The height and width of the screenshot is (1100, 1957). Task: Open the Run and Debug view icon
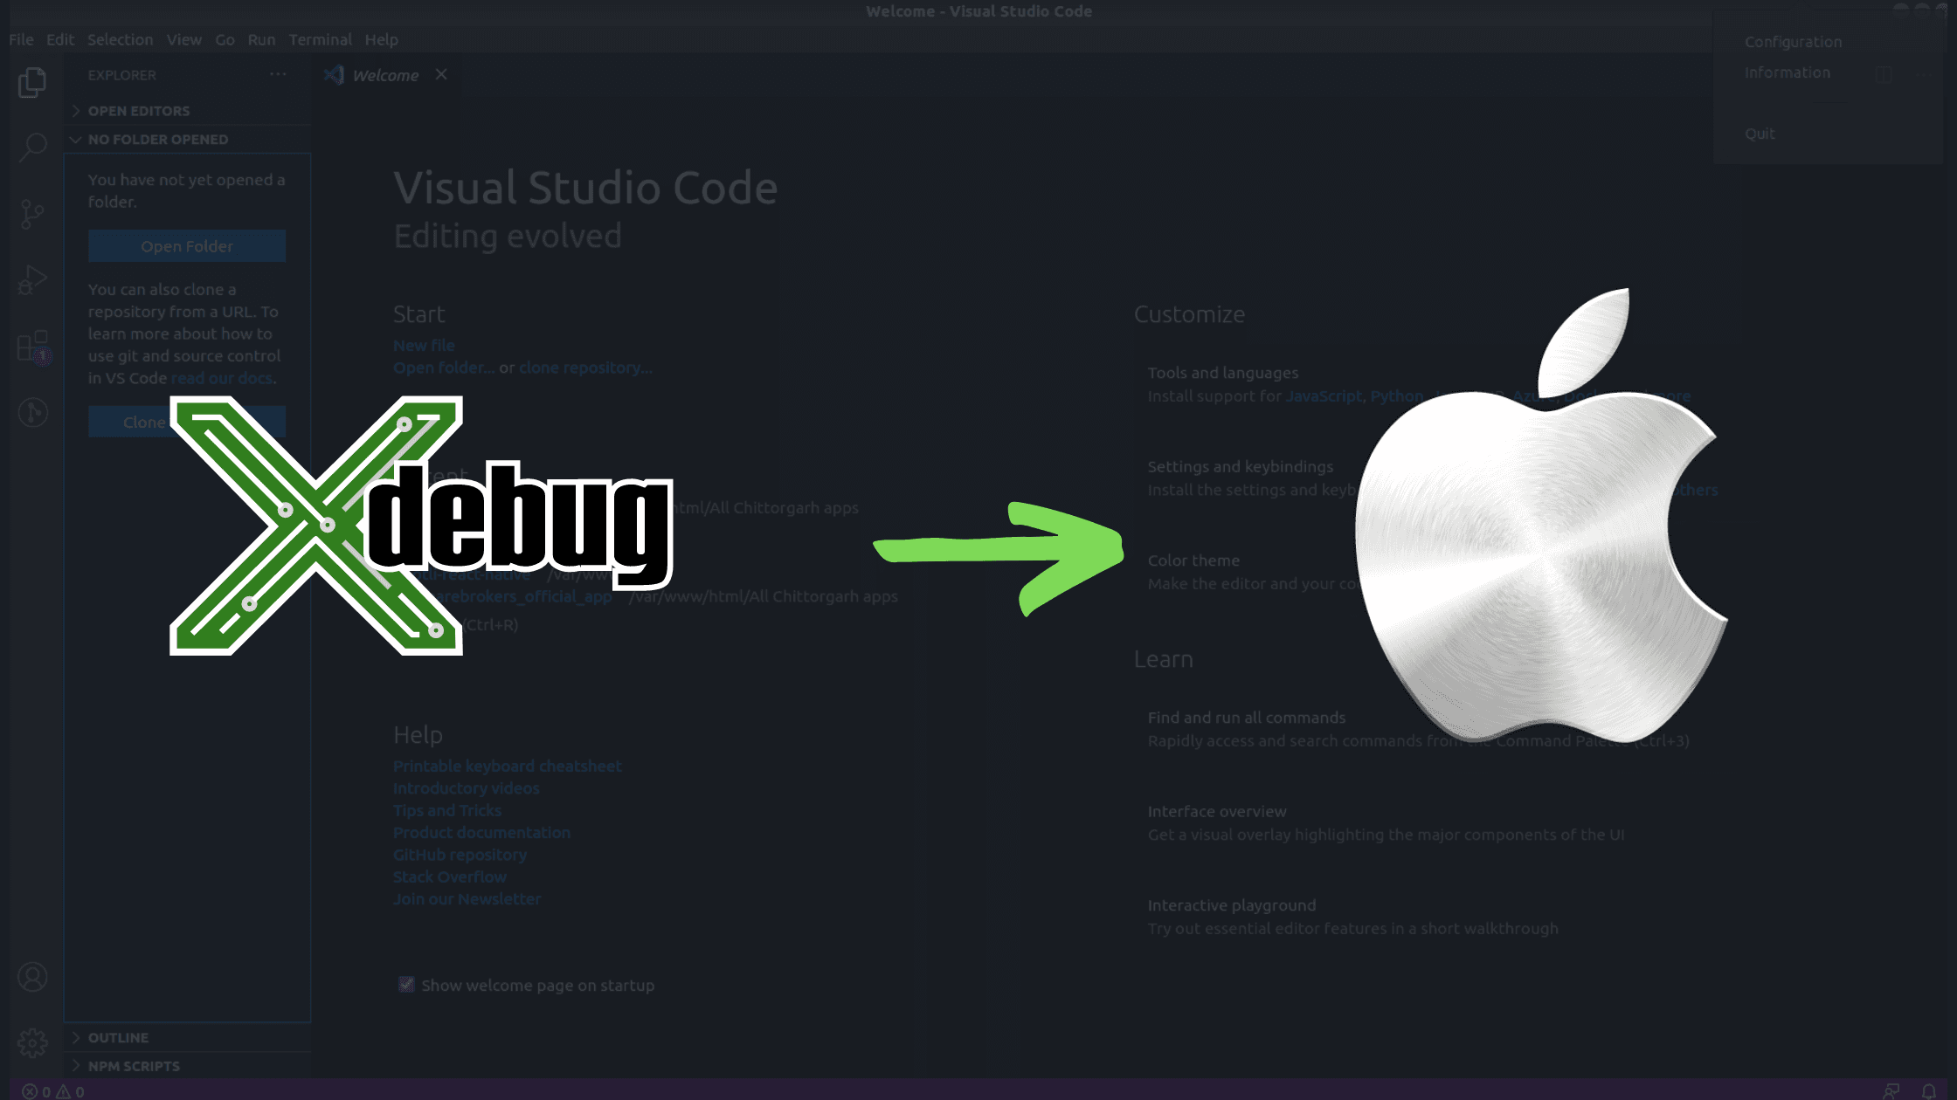(x=32, y=280)
